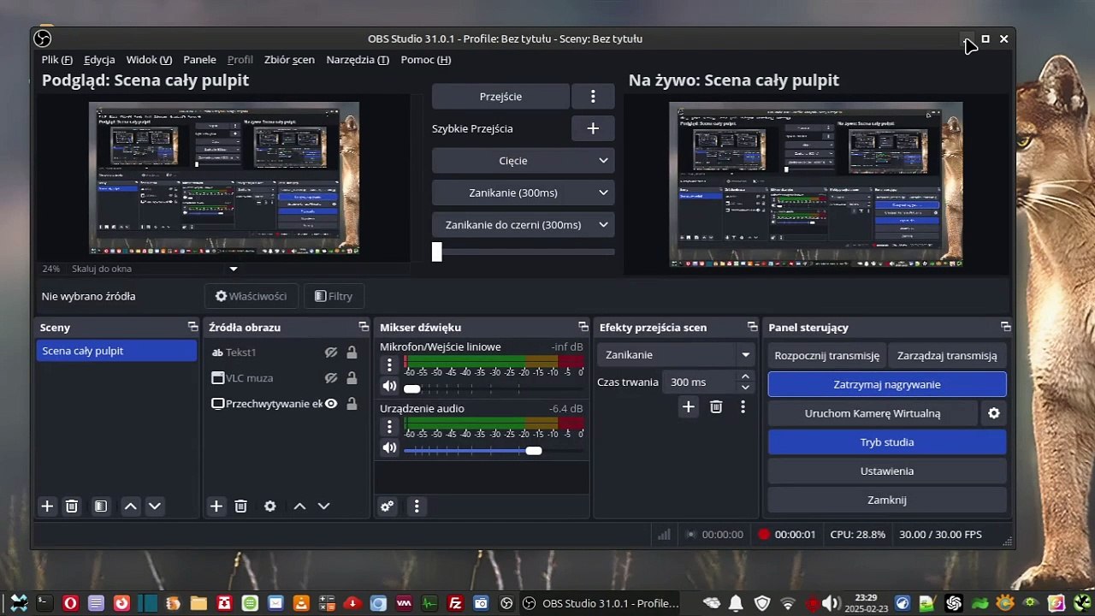Open FileZilla from the taskbar
The image size is (1095, 616).
455,603
